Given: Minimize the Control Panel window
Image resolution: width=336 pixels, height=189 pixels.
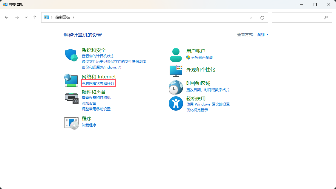Looking at the screenshot, I should (301, 4).
